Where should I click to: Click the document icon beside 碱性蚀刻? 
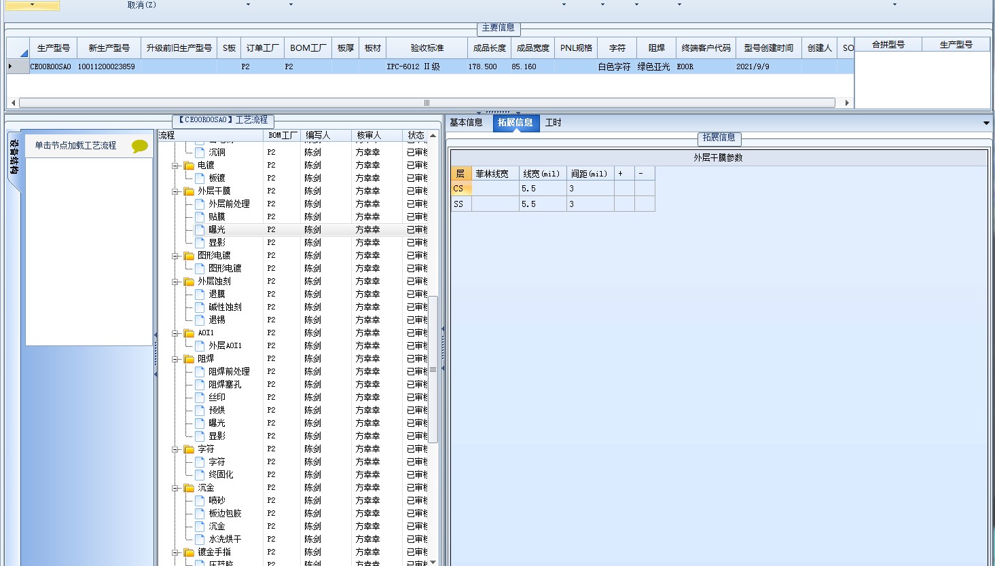pyautogui.click(x=200, y=307)
